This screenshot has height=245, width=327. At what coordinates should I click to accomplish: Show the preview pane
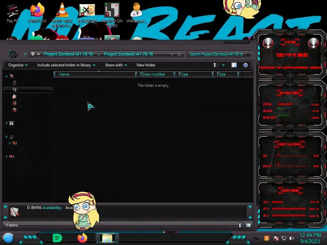234,65
